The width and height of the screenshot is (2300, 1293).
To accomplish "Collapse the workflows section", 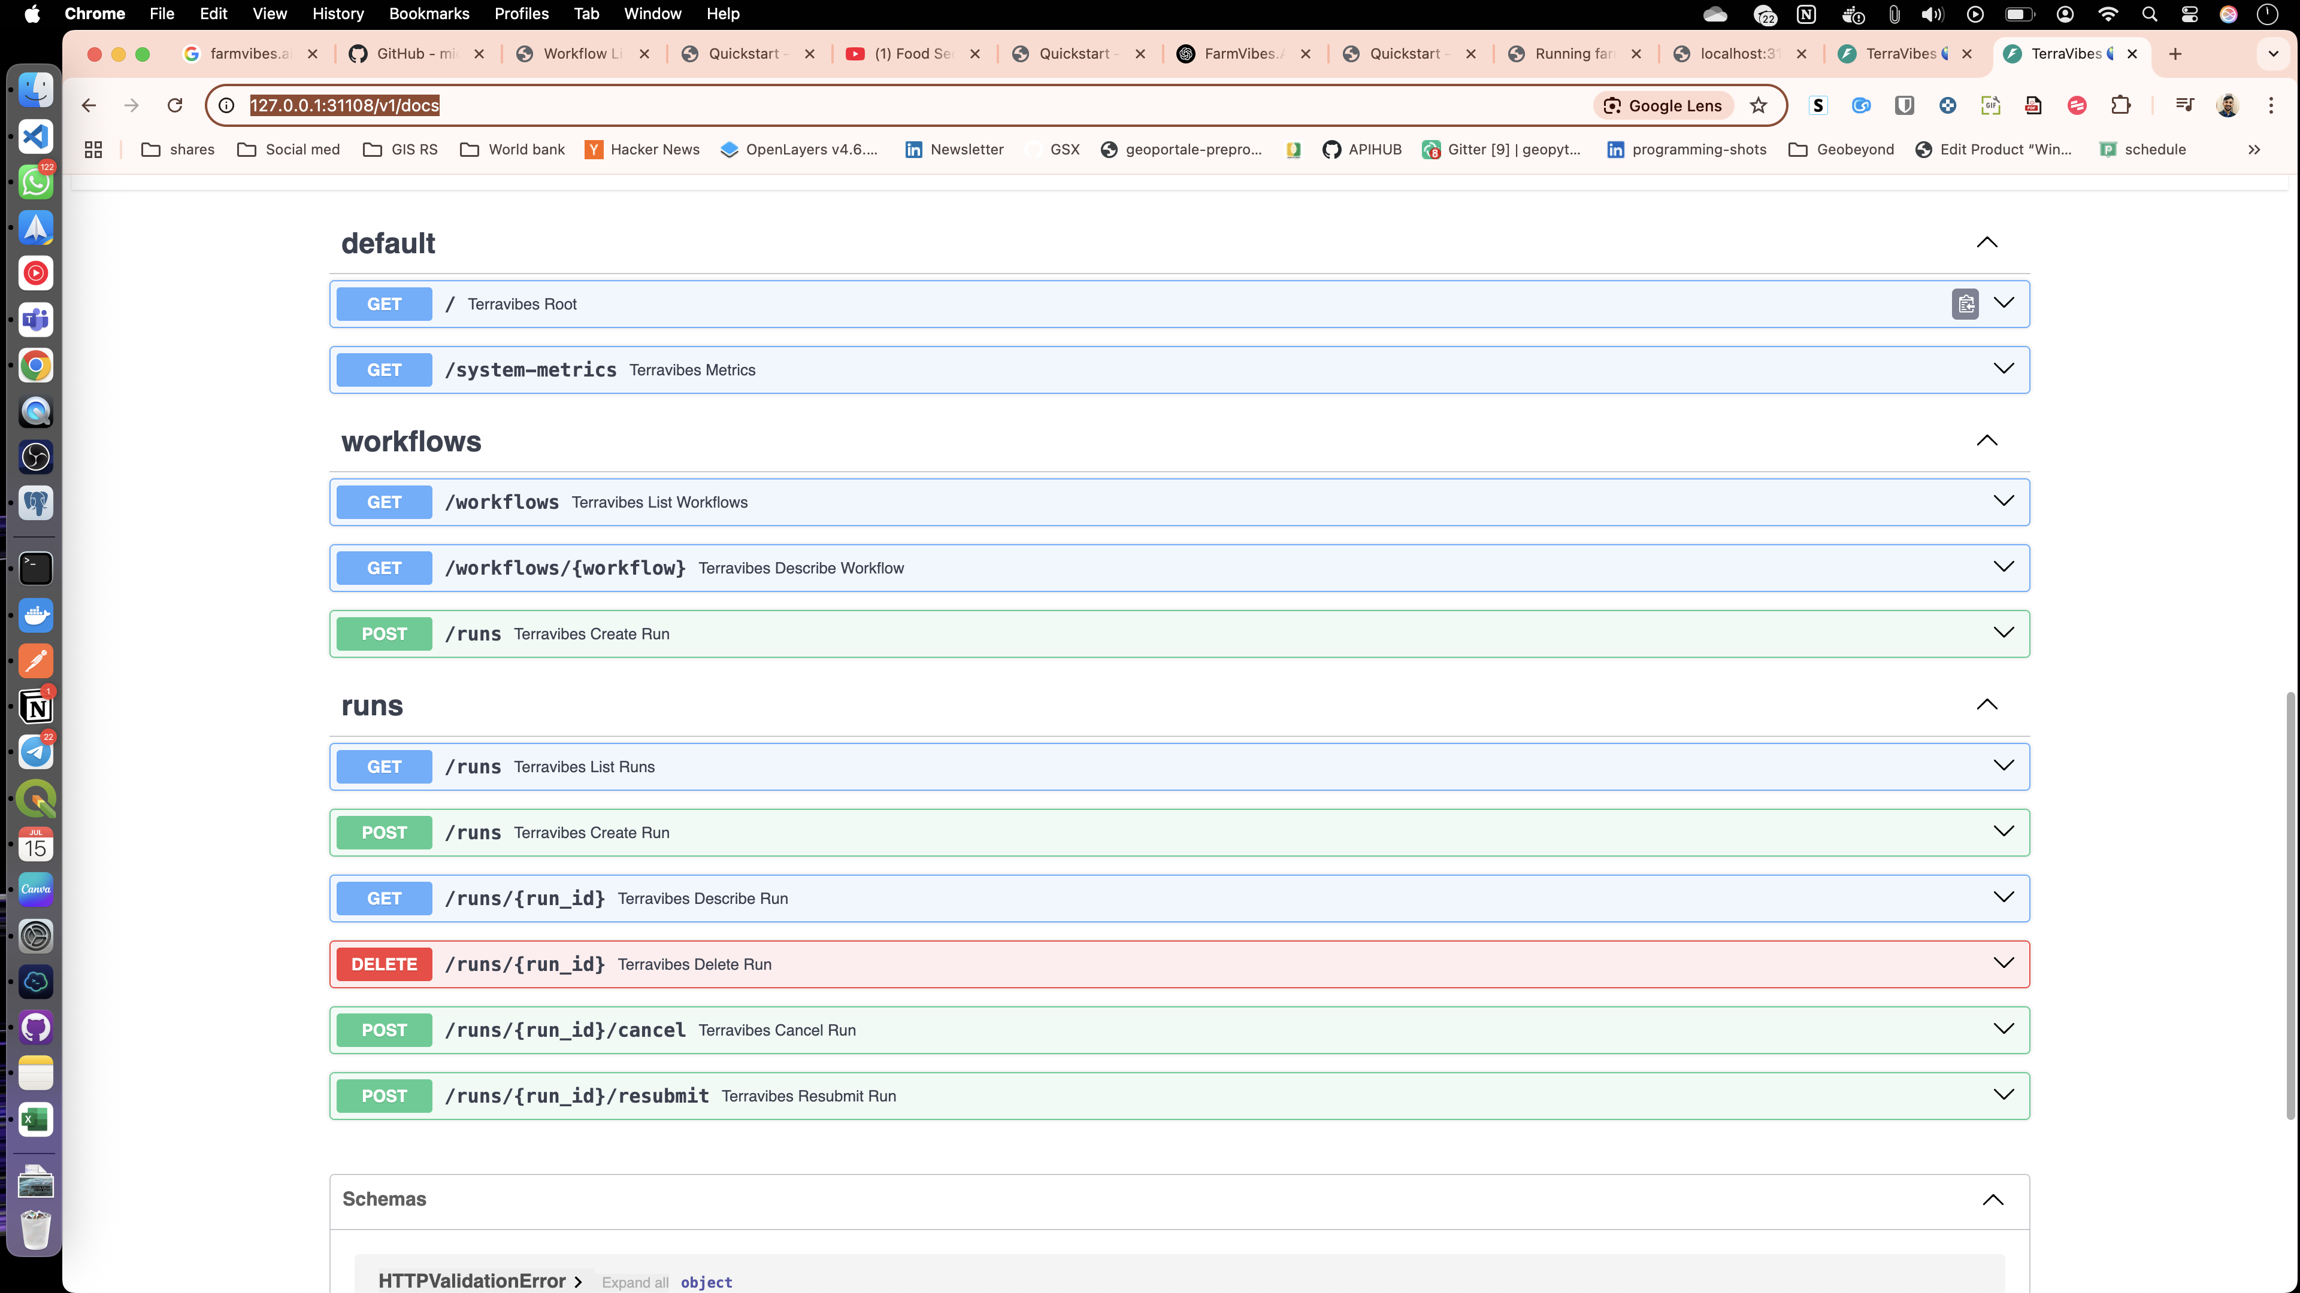I will 1987,441.
